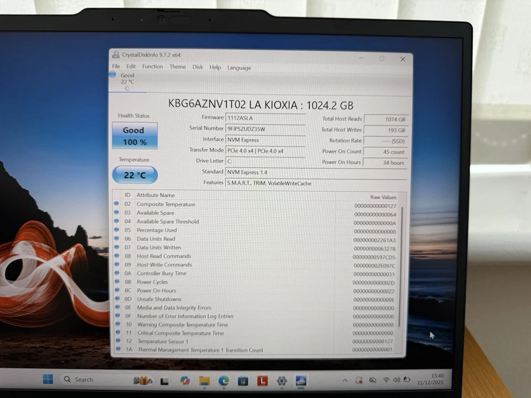Click the Transfer Mode field PCIe 4.0 x4
Screen dimensions: 531x398
[265, 150]
